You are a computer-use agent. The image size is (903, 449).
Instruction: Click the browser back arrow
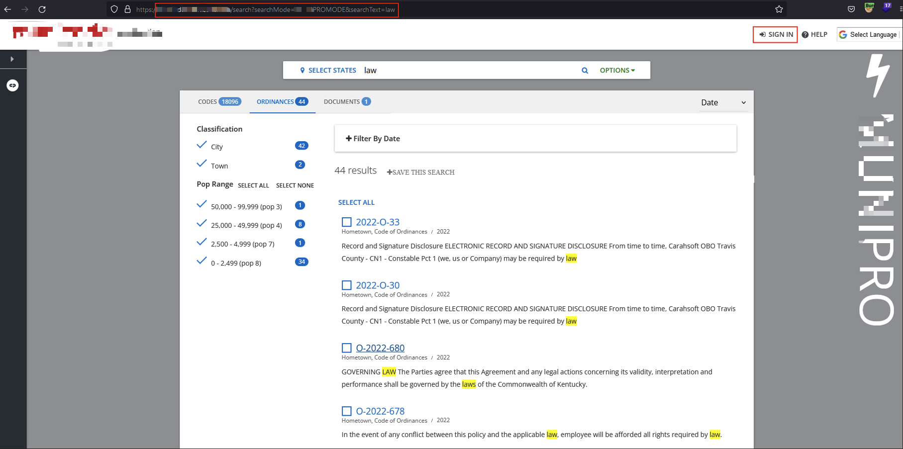tap(8, 9)
